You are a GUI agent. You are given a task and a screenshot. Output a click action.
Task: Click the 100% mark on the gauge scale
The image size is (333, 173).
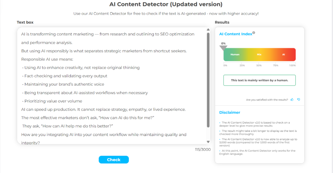coord(292,65)
